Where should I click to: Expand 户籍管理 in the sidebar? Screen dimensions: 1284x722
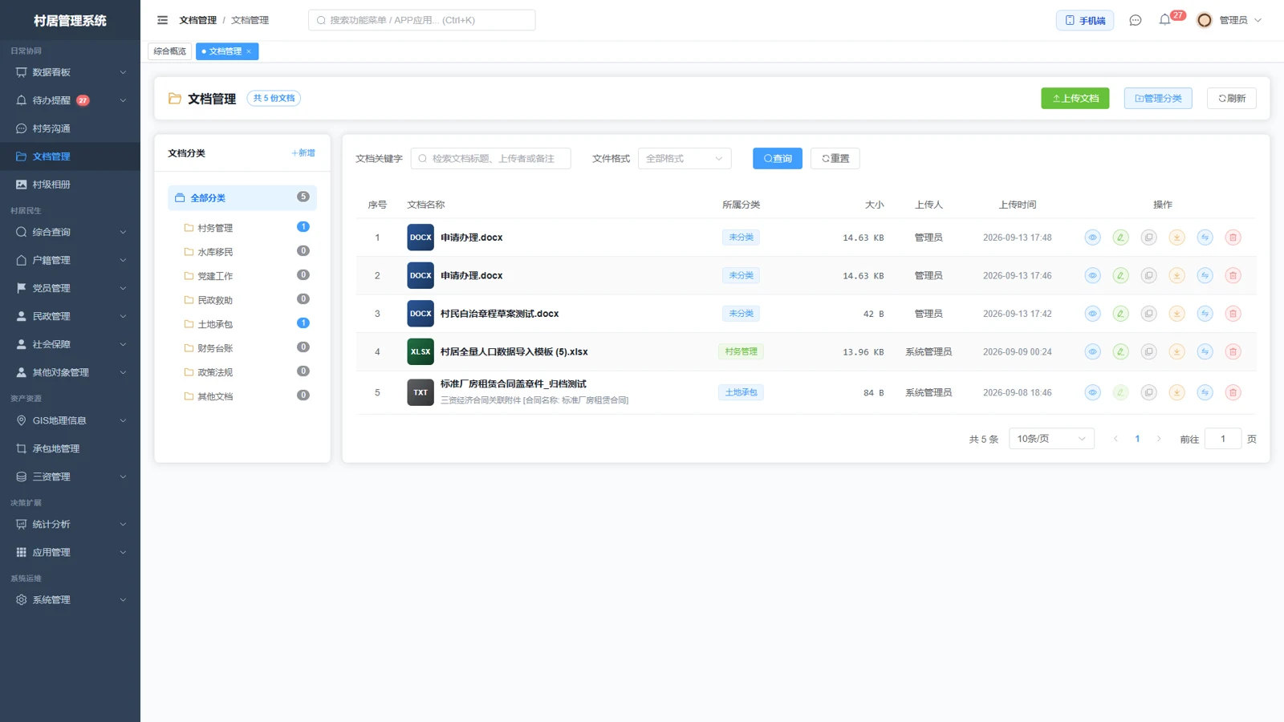pyautogui.click(x=70, y=260)
